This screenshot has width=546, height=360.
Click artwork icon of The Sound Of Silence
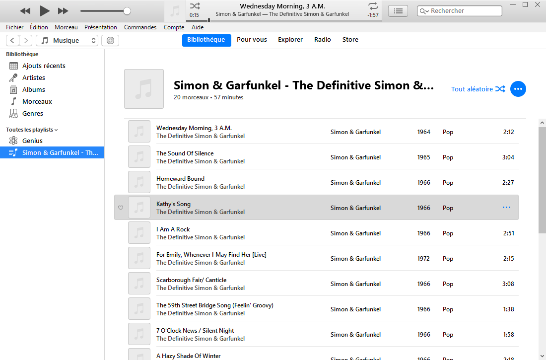click(x=139, y=157)
